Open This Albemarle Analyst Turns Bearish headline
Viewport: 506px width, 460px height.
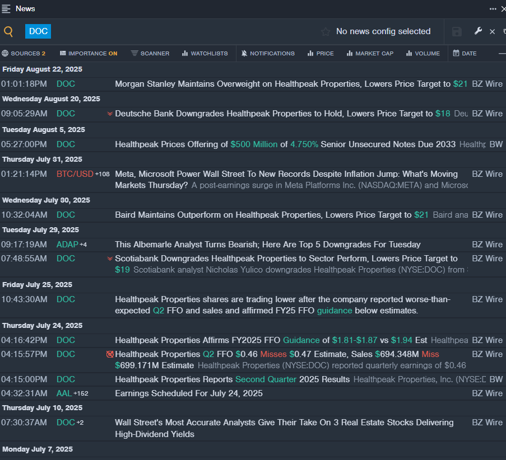268,245
